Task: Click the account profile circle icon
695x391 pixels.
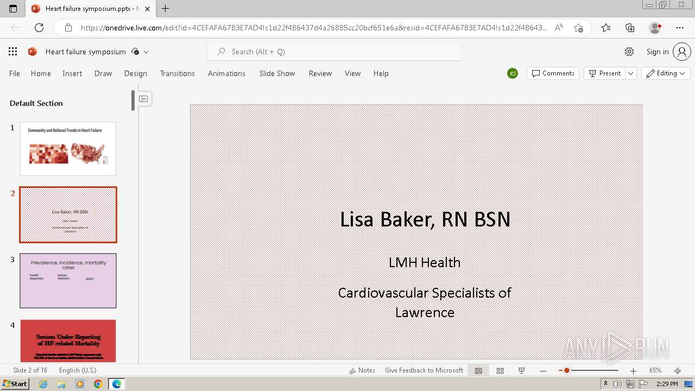Action: (681, 52)
